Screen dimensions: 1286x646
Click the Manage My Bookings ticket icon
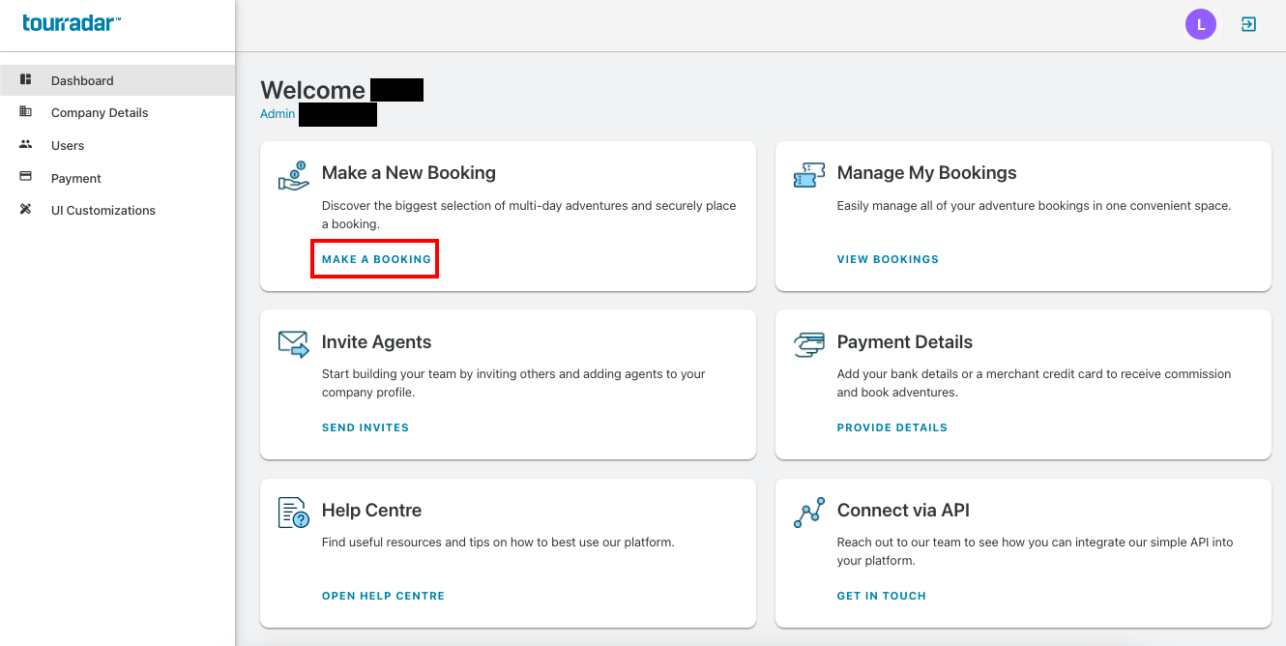click(808, 176)
